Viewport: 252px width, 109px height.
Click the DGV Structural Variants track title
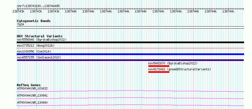pyautogui.click(x=40, y=36)
